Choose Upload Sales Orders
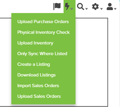The width and height of the screenshot is (120, 107). 39,96
